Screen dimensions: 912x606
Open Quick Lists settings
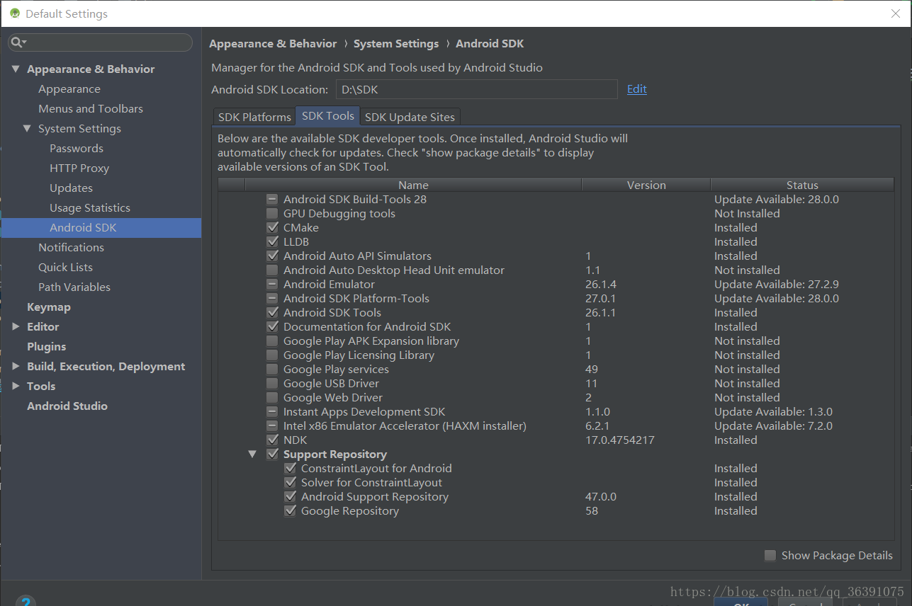(x=65, y=267)
